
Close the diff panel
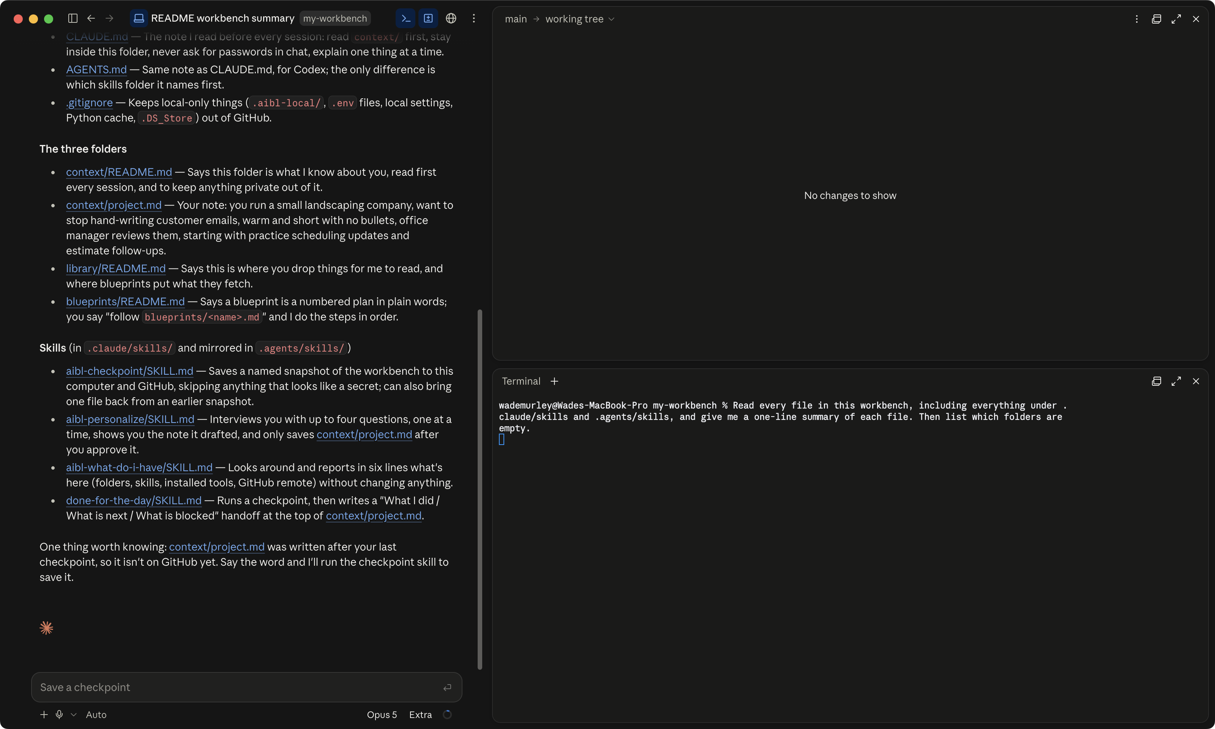[x=1196, y=19]
